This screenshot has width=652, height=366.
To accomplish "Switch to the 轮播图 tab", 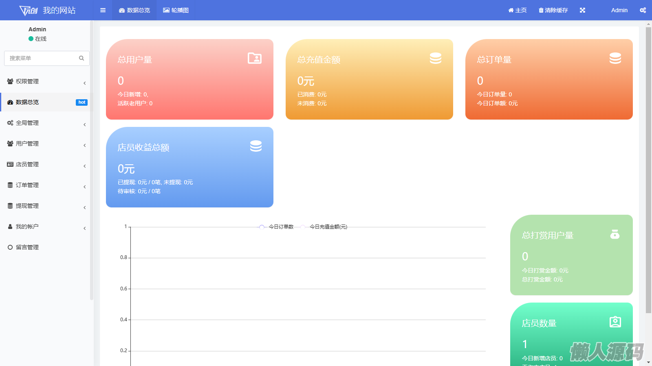I will [176, 10].
